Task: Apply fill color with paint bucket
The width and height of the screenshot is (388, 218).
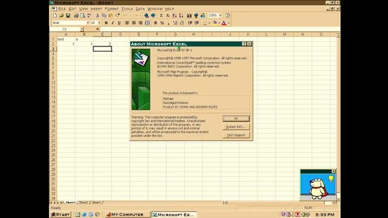Action: [215, 23]
